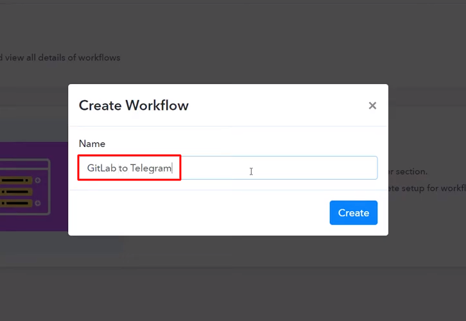
Task: Click the 'section.' text behind dialog
Action: pyautogui.click(x=411, y=172)
